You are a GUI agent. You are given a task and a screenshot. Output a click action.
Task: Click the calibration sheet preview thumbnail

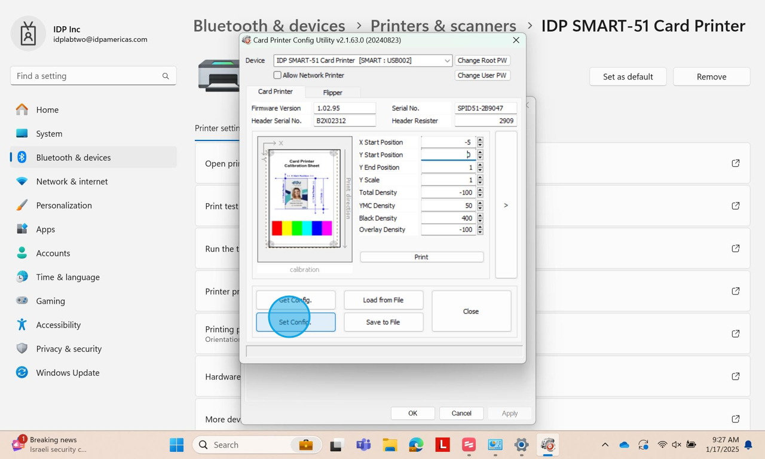[x=305, y=199]
